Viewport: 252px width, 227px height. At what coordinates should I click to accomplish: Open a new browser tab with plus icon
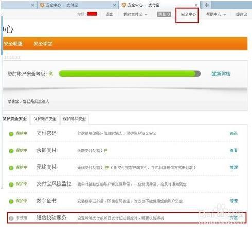[x=207, y=5]
